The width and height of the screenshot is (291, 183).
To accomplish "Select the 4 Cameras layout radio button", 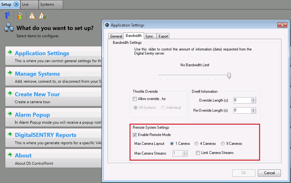I will 197,144.
